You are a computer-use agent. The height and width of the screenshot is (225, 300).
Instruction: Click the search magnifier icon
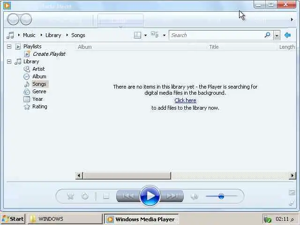coord(267,35)
